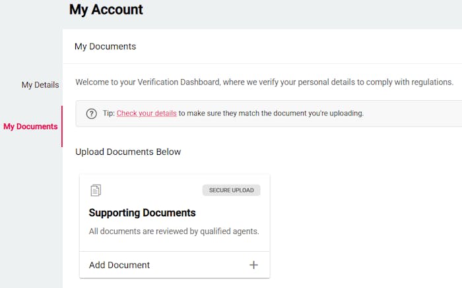Click the Supporting Documents card title
Screen dimensions: 462x288
coord(142,213)
